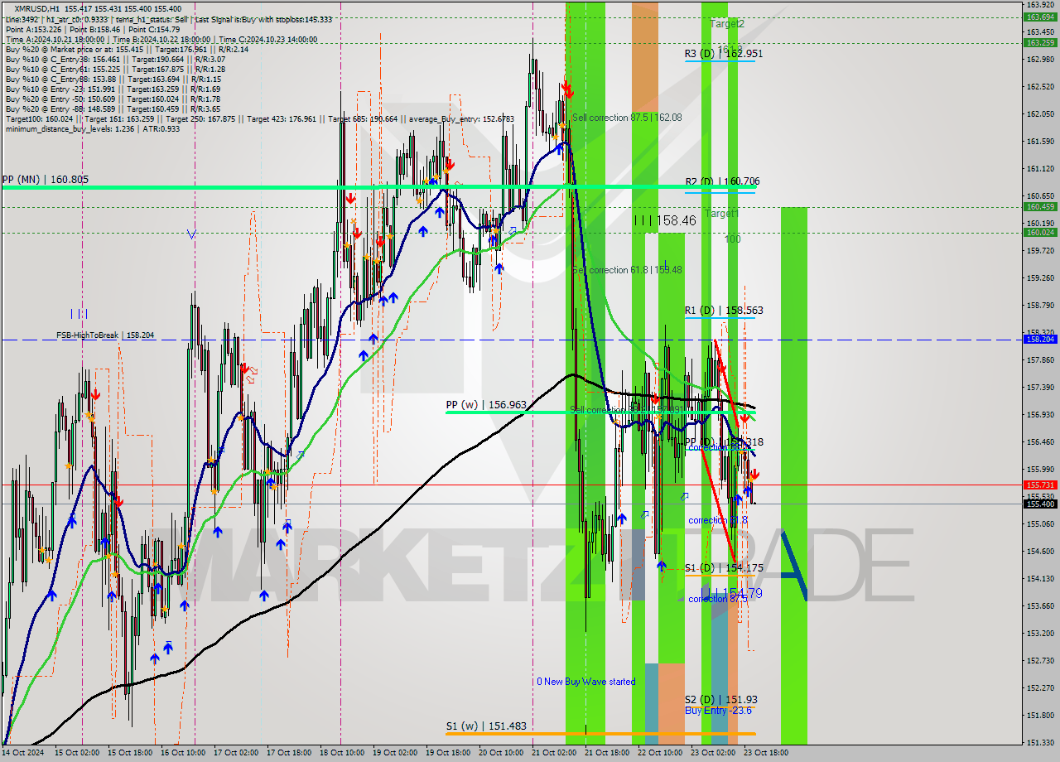1060x762 pixels.
Task: Click the Target2 label
Action: pos(727,24)
